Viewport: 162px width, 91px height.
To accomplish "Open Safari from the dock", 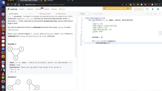I will [x=3, y=22].
